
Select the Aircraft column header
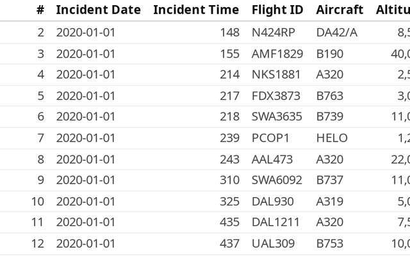pyautogui.click(x=340, y=10)
